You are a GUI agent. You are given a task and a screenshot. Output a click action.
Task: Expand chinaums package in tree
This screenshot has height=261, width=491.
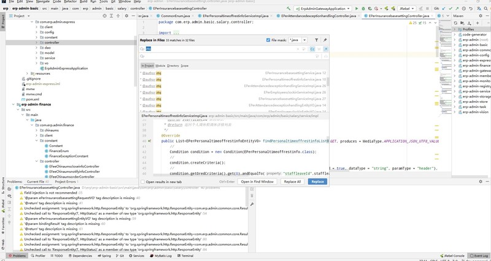click(36, 130)
